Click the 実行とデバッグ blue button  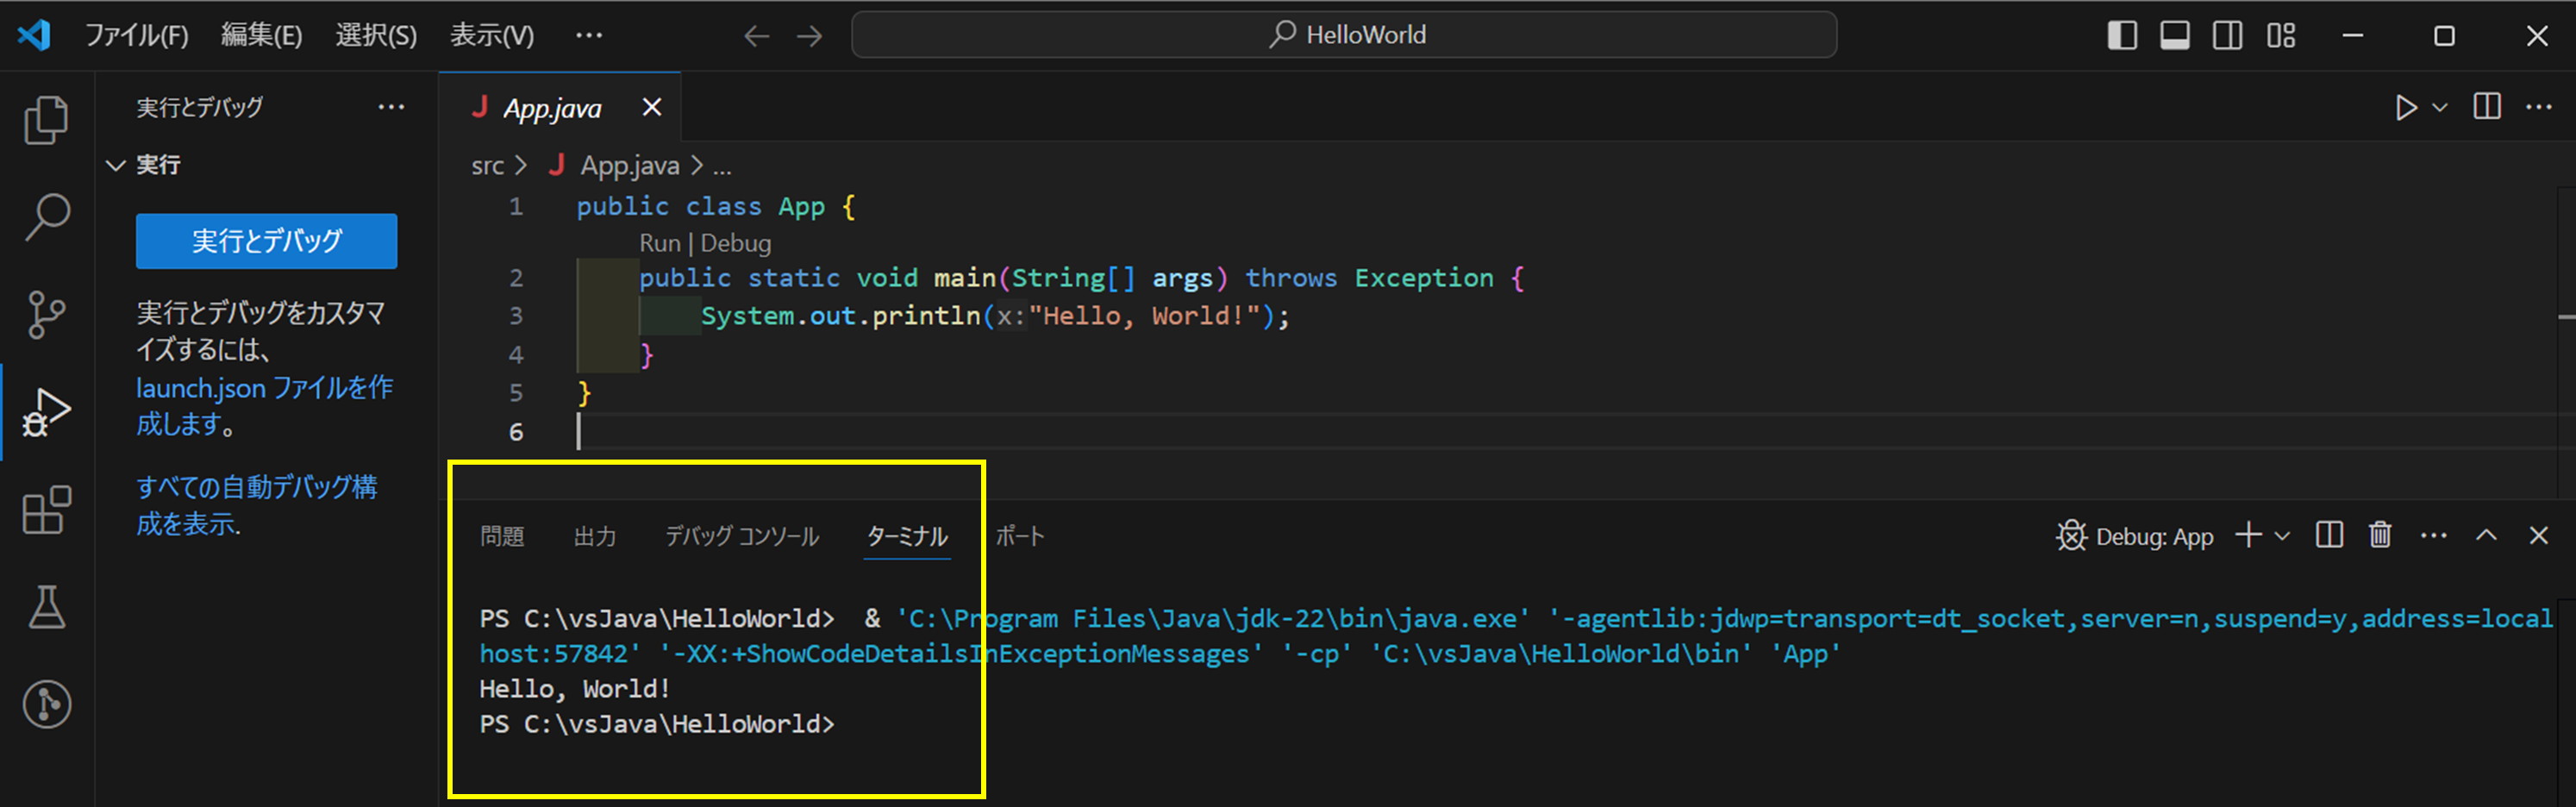point(266,240)
